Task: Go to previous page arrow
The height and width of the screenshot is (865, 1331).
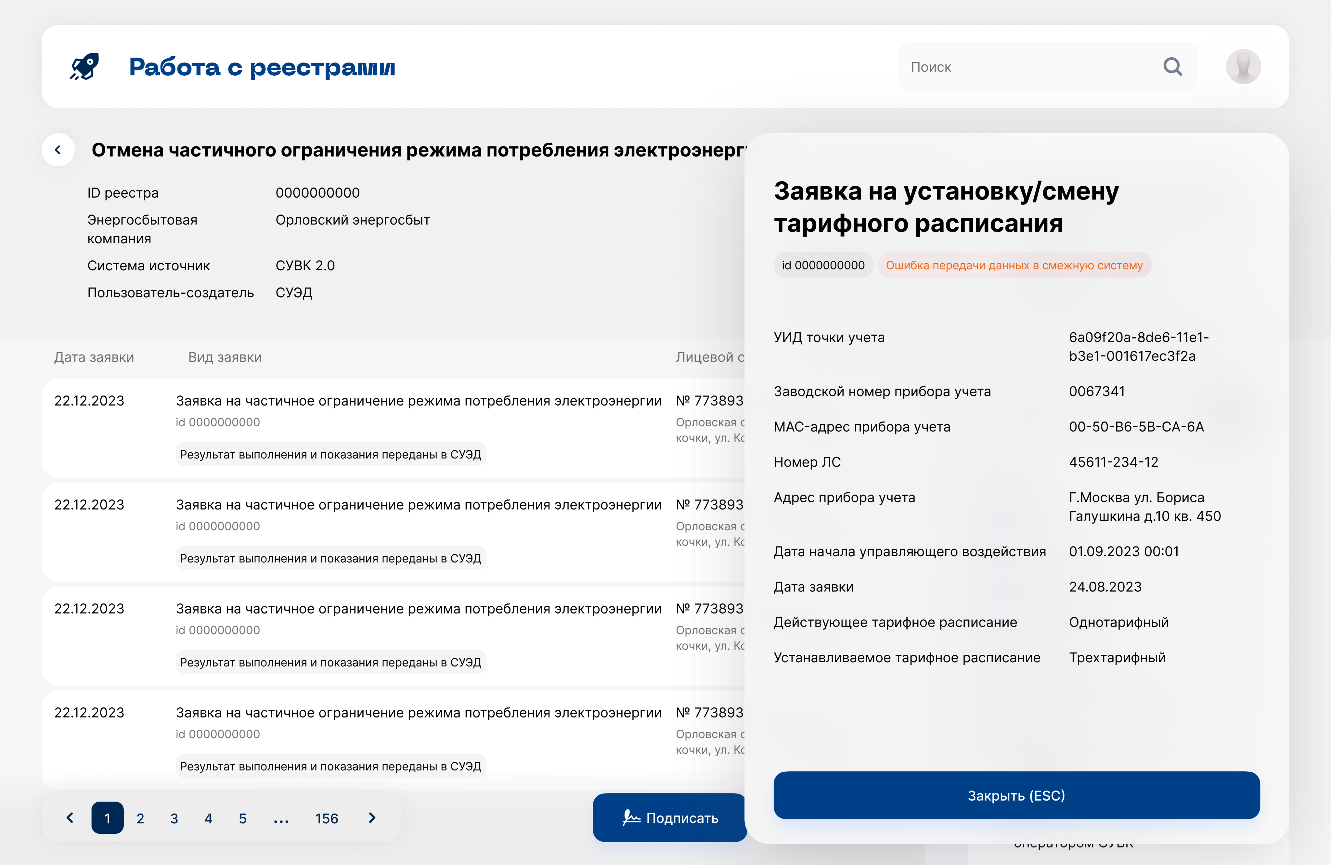Action: click(70, 818)
